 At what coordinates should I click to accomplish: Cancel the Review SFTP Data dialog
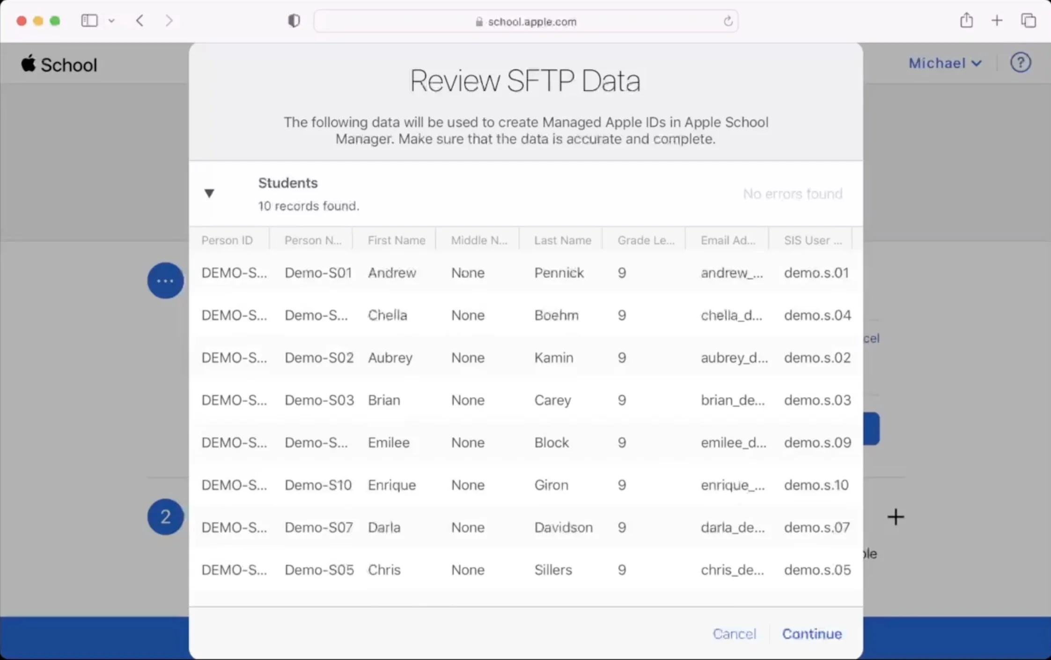734,634
